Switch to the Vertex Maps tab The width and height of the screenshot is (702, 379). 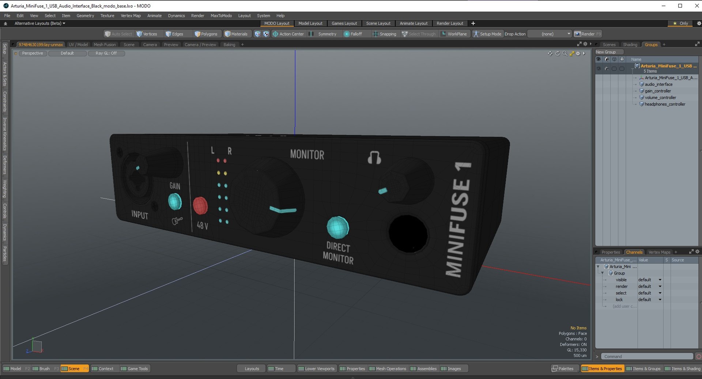click(x=659, y=252)
